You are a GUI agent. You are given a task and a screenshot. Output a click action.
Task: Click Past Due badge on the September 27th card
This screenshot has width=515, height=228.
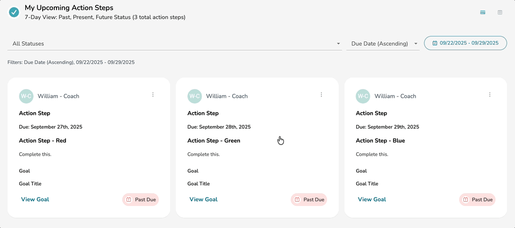click(x=140, y=200)
